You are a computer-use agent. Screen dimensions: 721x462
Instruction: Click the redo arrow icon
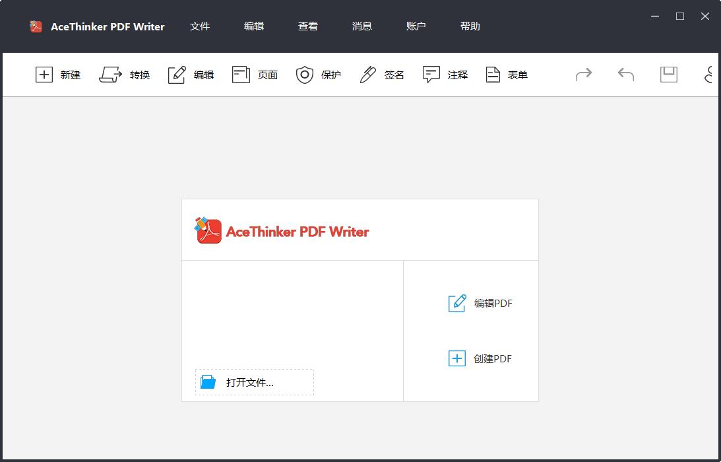pos(583,75)
